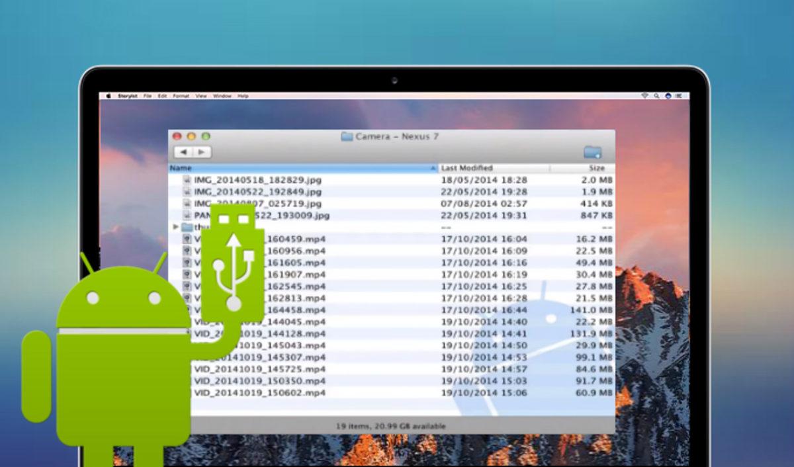
Task: Click the back navigation arrow button
Action: coord(184,151)
